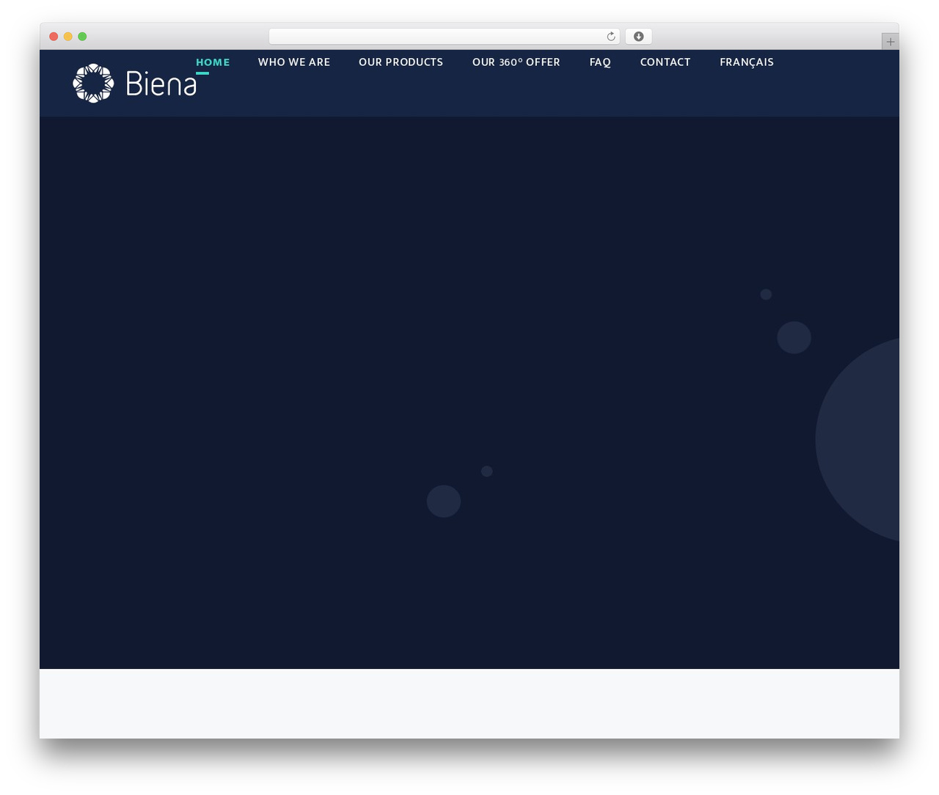The height and width of the screenshot is (795, 939).
Task: Close the browser window
Action: [x=54, y=37]
